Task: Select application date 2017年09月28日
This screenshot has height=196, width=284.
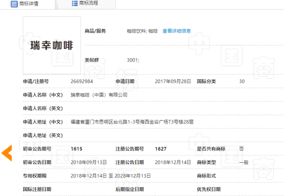Action: tap(173, 81)
